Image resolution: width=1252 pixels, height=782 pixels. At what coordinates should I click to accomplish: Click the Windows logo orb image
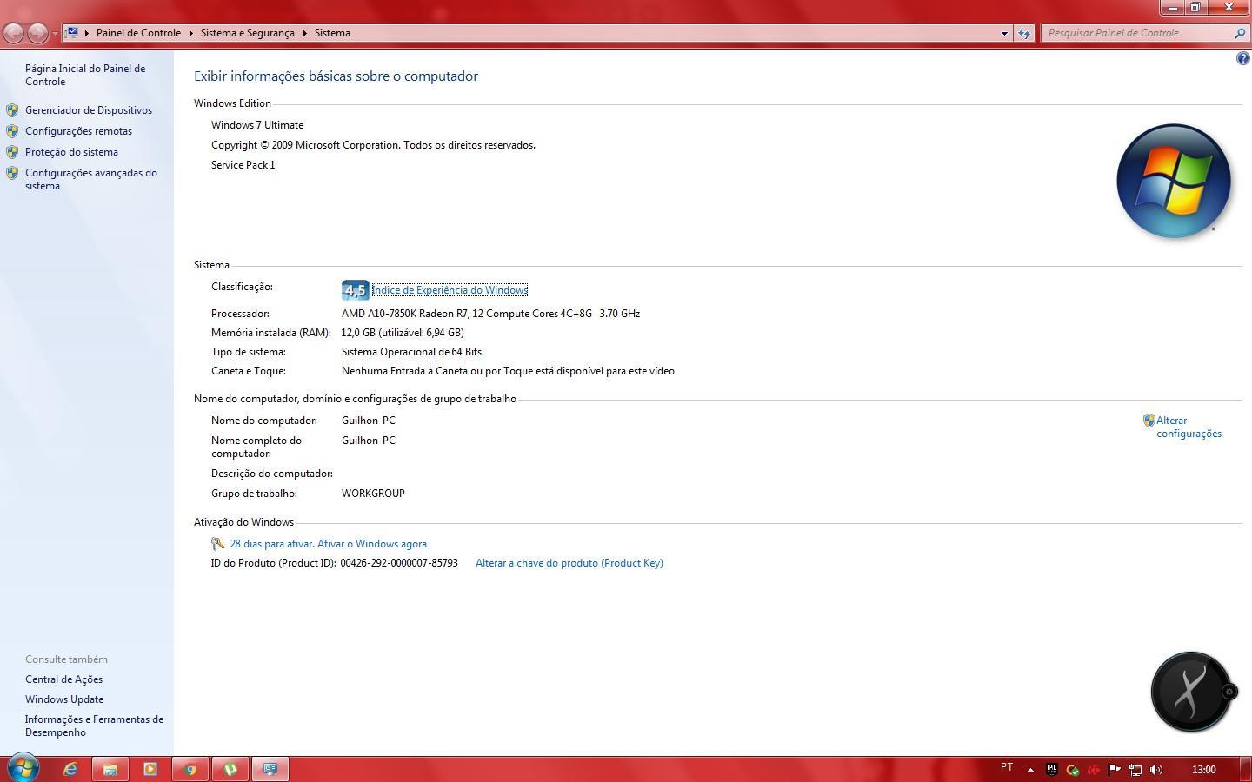click(x=1174, y=181)
